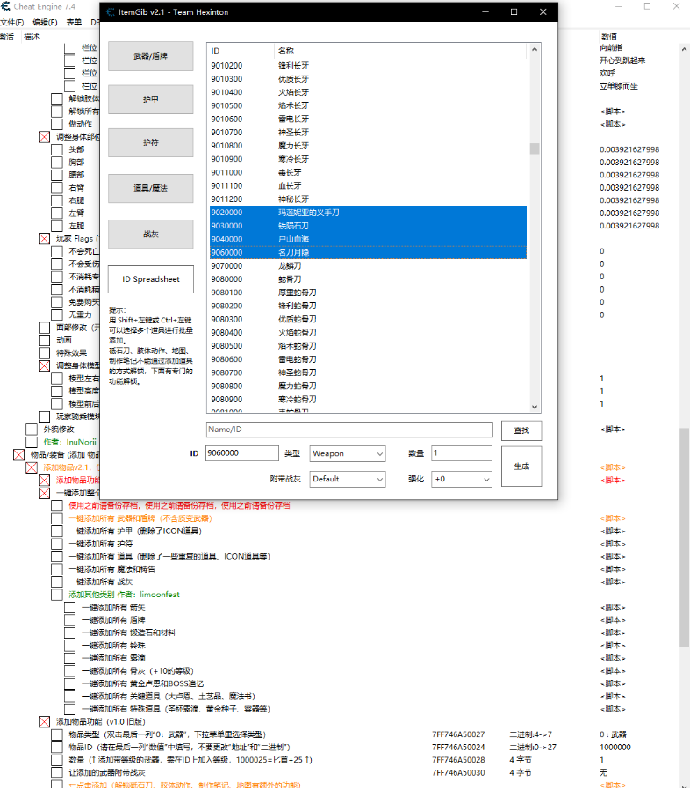690x788 pixels.
Task: Click the Cheat Engine logo icon
Action: click(5, 6)
